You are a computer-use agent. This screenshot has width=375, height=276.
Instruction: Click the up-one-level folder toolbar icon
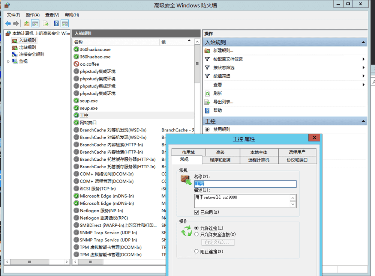[27, 24]
